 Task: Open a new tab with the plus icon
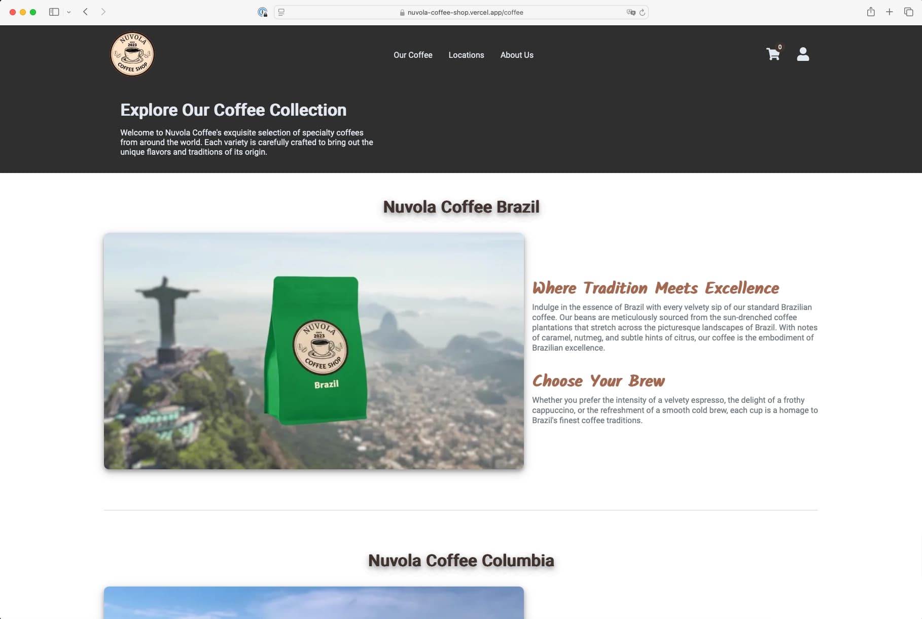pos(889,12)
